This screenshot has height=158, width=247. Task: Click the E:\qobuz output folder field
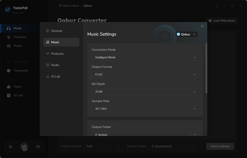point(141,134)
